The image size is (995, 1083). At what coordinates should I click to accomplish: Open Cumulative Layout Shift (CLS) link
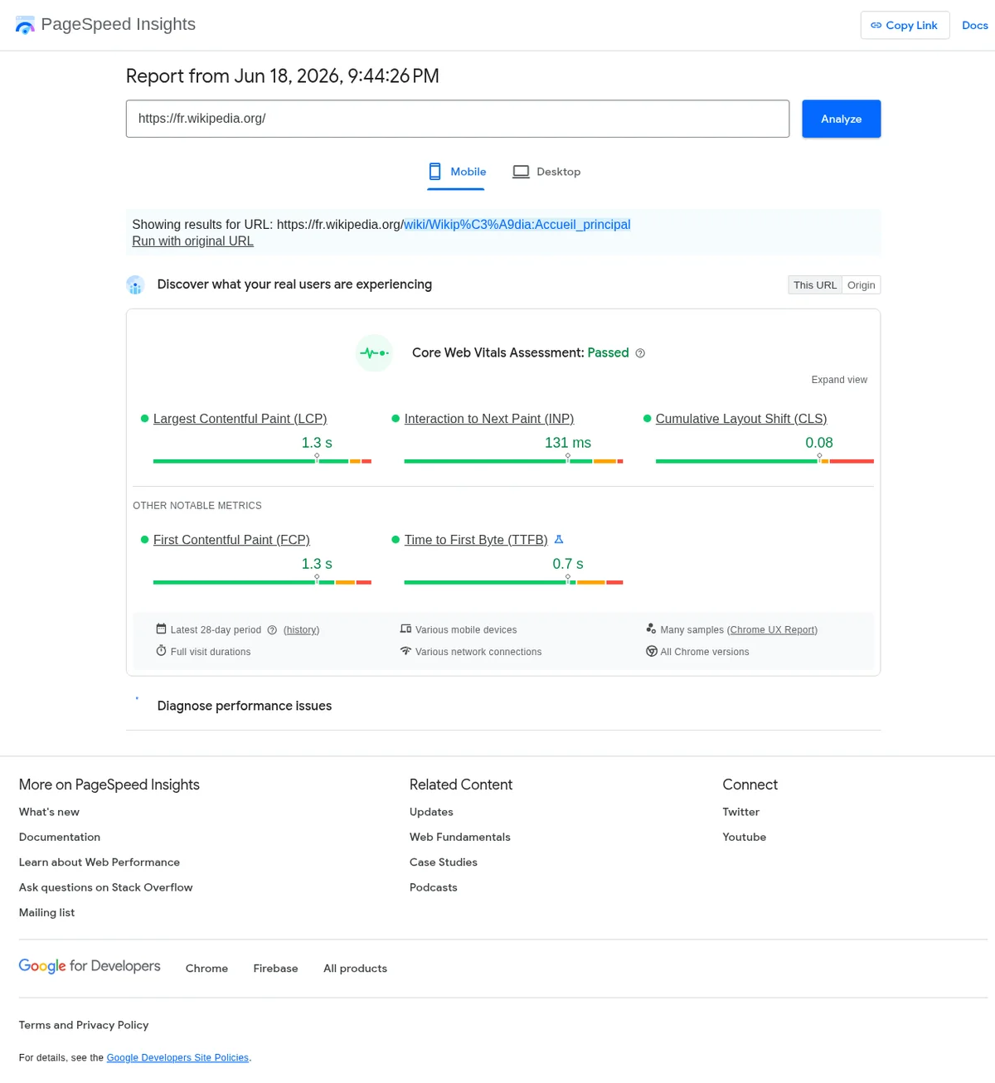[x=741, y=419]
